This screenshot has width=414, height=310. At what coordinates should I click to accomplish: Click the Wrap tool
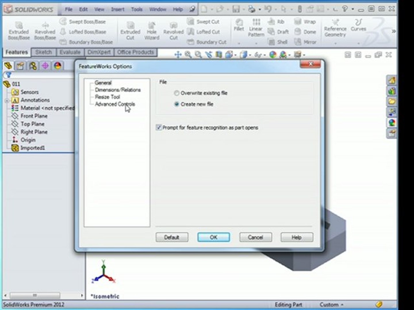pyautogui.click(x=305, y=22)
